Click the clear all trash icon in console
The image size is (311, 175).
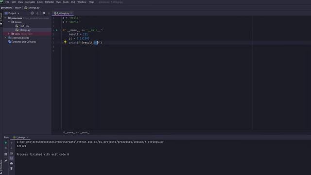(x=11, y=169)
